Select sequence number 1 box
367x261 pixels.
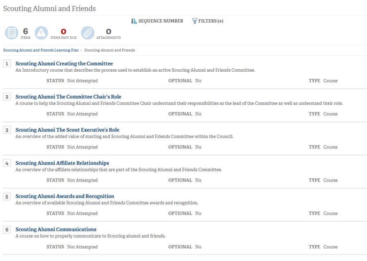point(7,64)
